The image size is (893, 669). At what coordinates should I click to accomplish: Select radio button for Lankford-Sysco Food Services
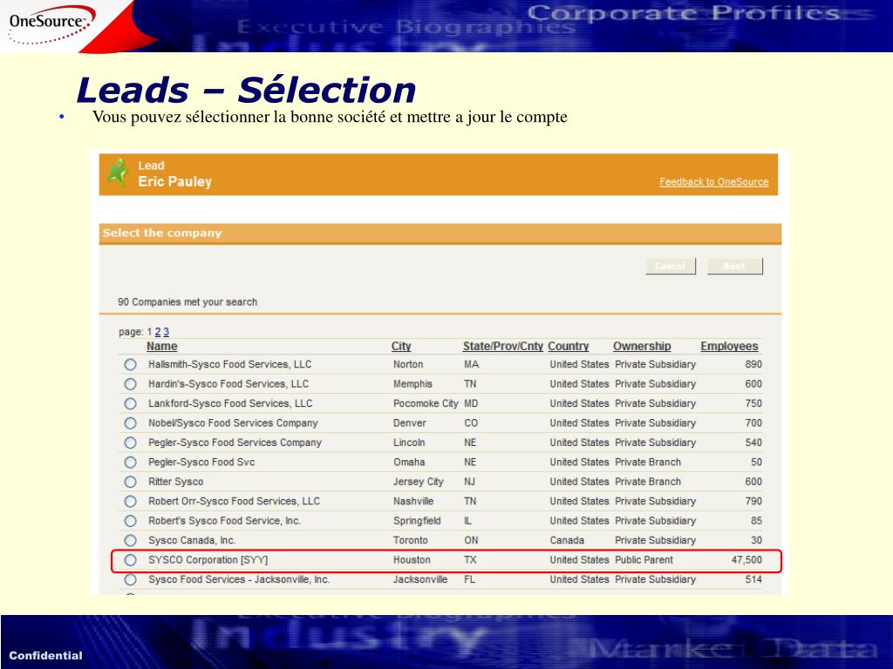pyautogui.click(x=131, y=403)
